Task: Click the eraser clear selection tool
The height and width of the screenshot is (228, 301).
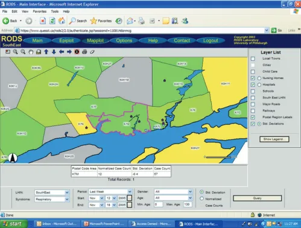Action: tap(92, 52)
